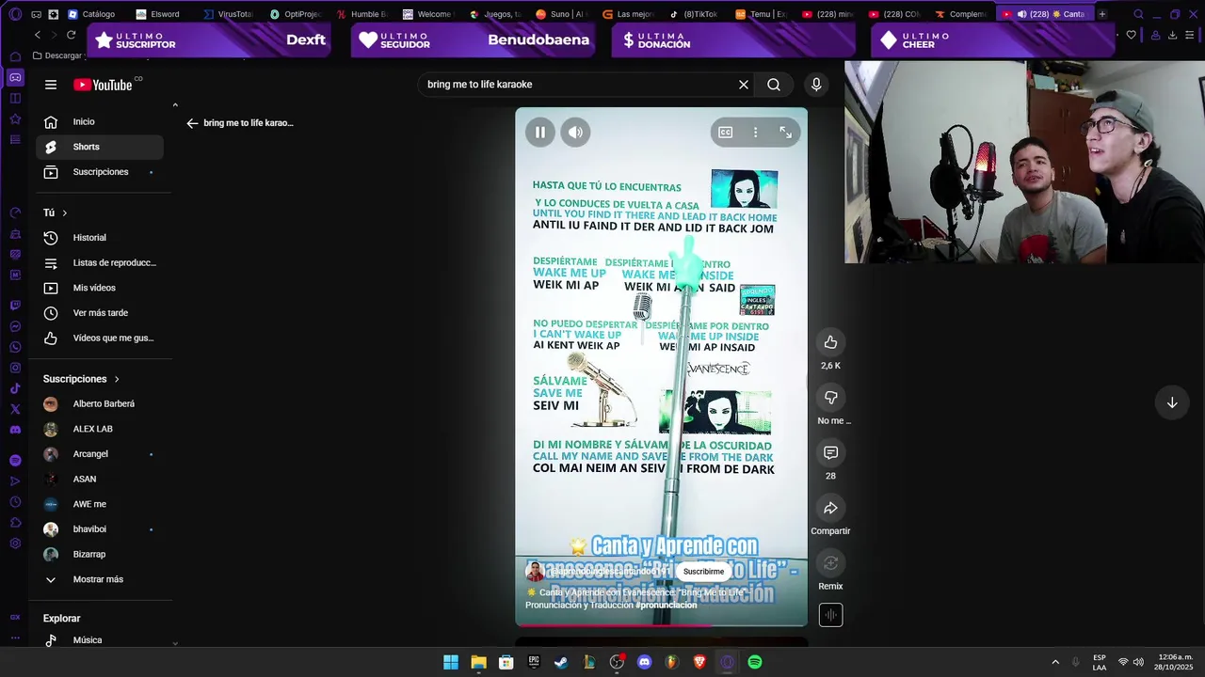The height and width of the screenshot is (677, 1205).
Task: Open Bizarrap channel subscription
Action: point(100,554)
